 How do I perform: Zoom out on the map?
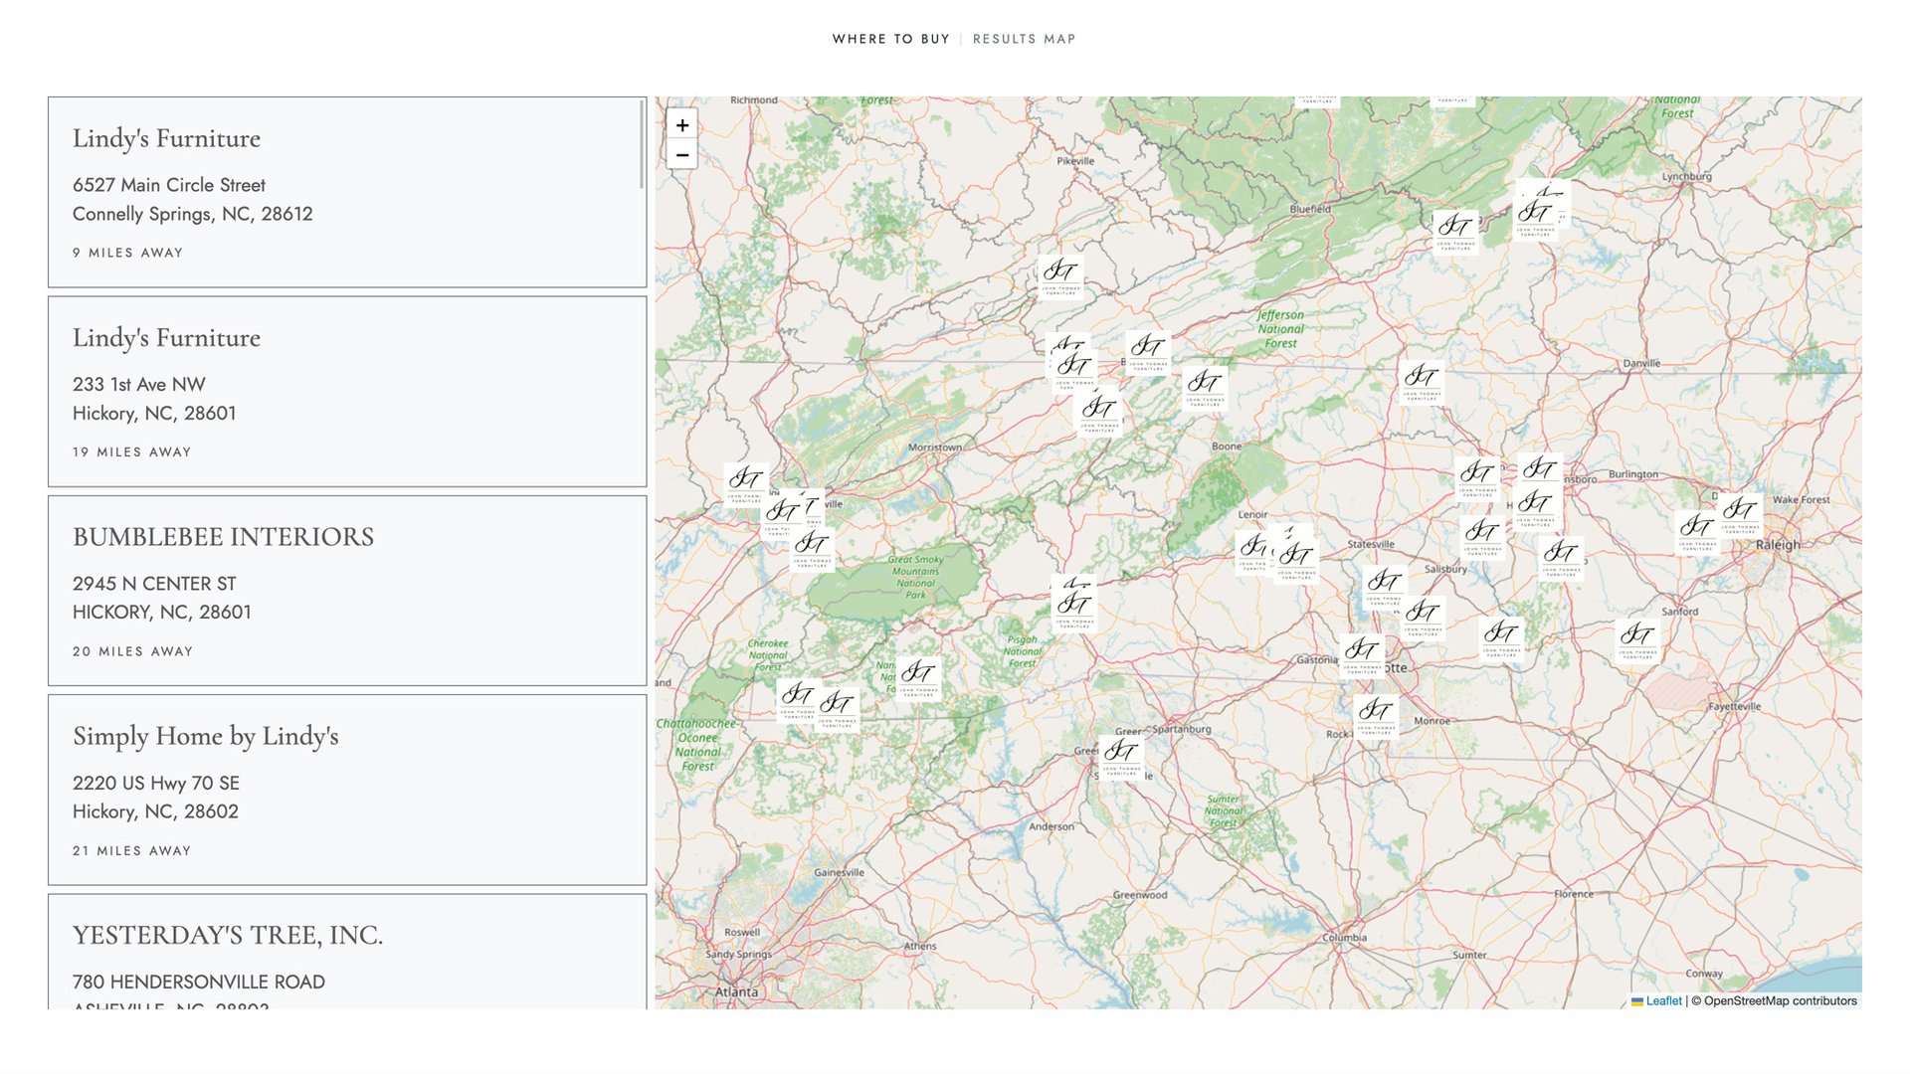(x=682, y=155)
